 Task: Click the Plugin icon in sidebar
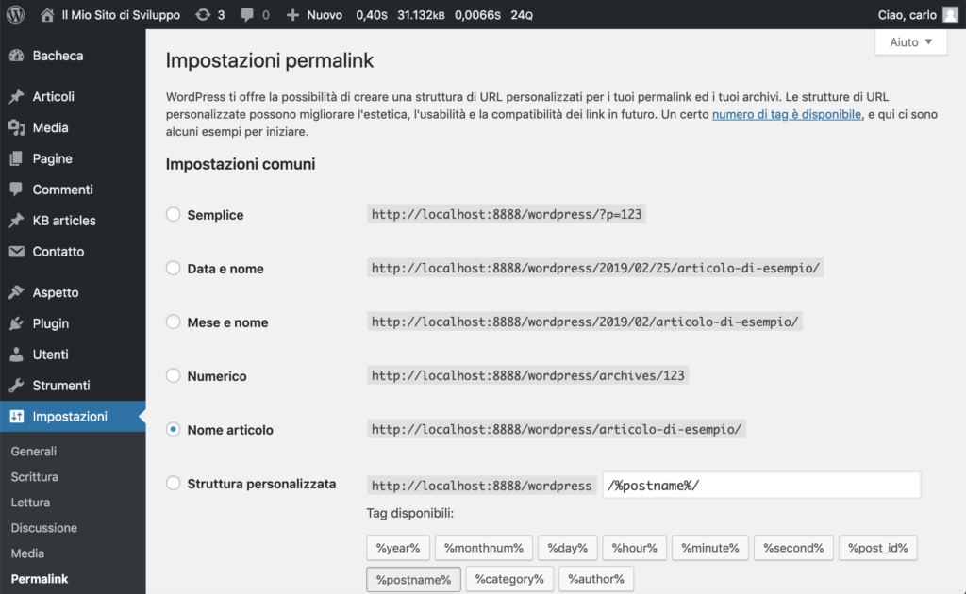click(x=17, y=323)
